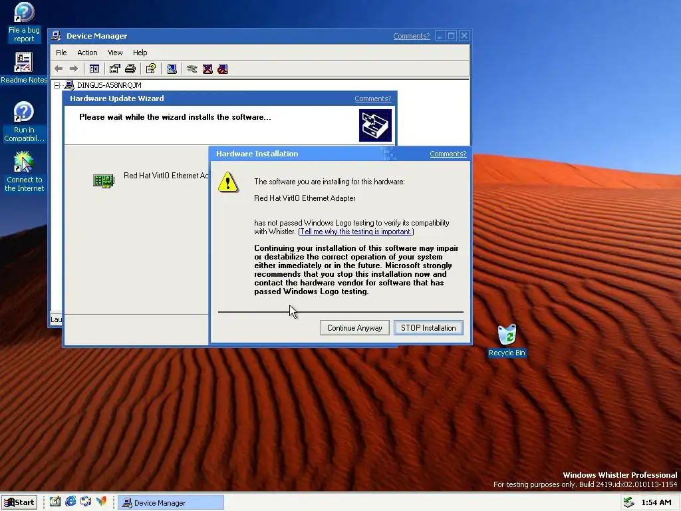Image resolution: width=681 pixels, height=511 pixels.
Task: Open Run in Compatibility desktop shortcut
Action: (24, 122)
